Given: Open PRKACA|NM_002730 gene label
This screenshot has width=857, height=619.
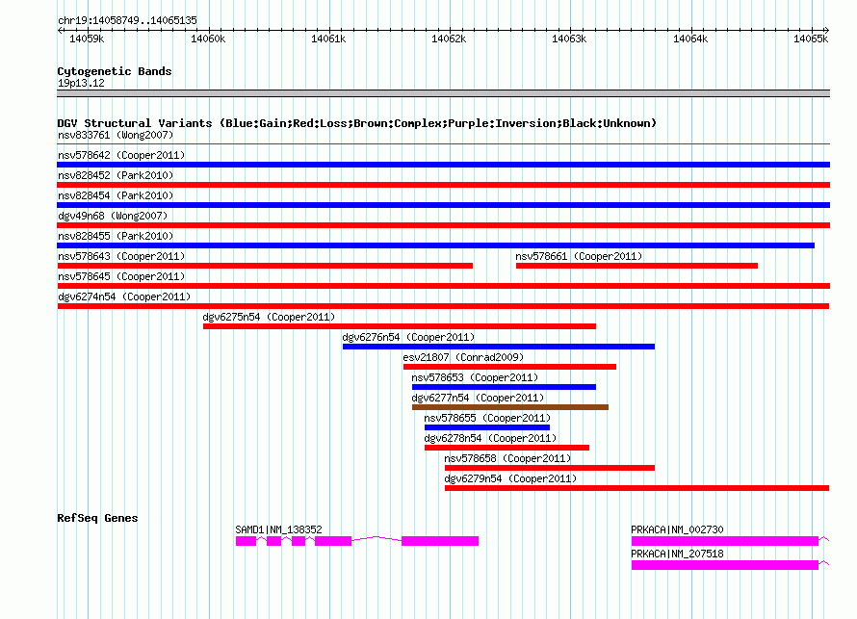Looking at the screenshot, I should pyautogui.click(x=677, y=529).
